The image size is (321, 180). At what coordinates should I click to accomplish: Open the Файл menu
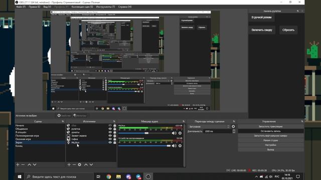[21, 6]
